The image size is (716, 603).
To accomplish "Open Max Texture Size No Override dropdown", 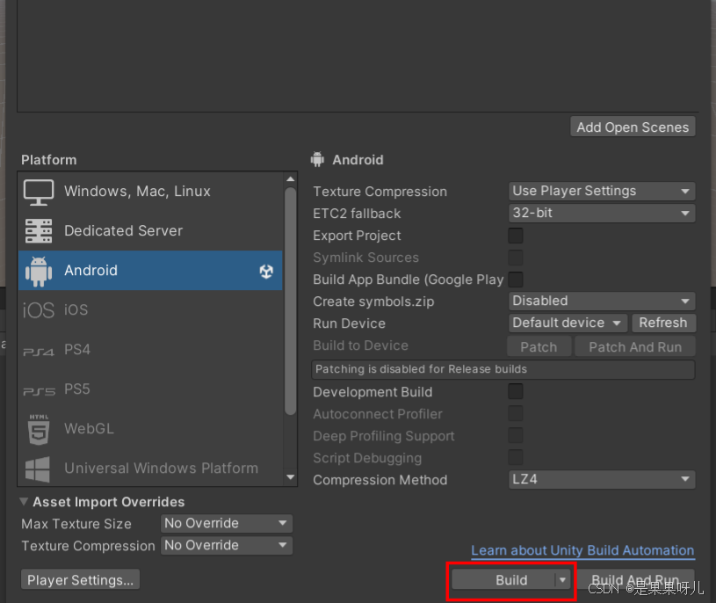I will [227, 524].
